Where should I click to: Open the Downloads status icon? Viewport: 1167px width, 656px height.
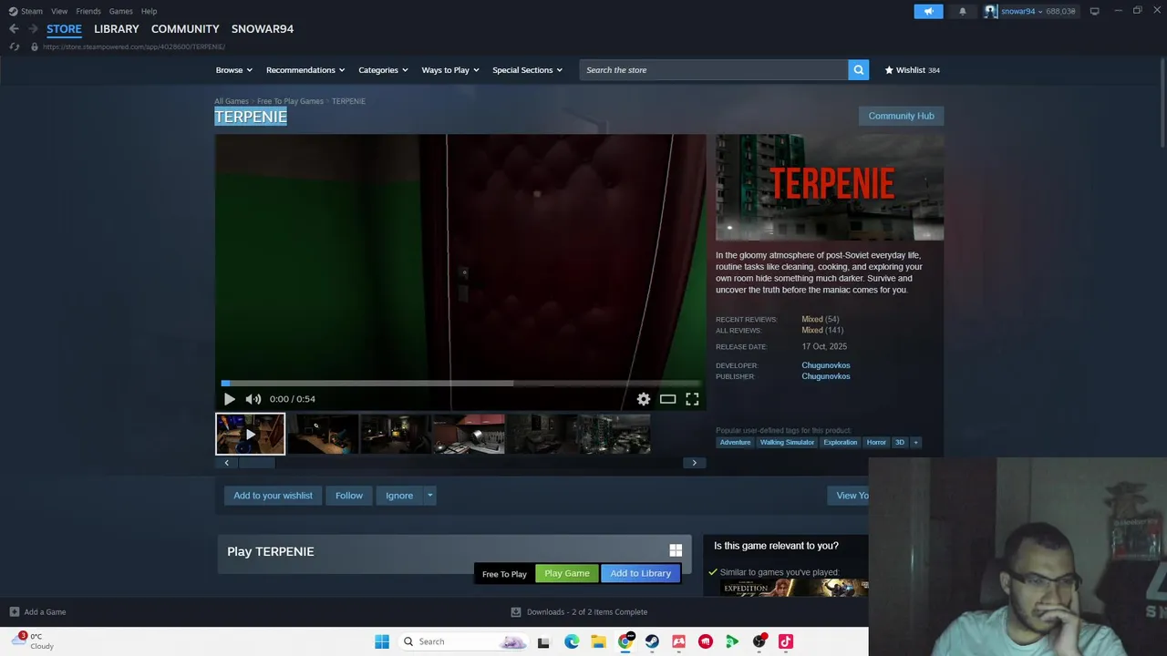pyautogui.click(x=516, y=612)
